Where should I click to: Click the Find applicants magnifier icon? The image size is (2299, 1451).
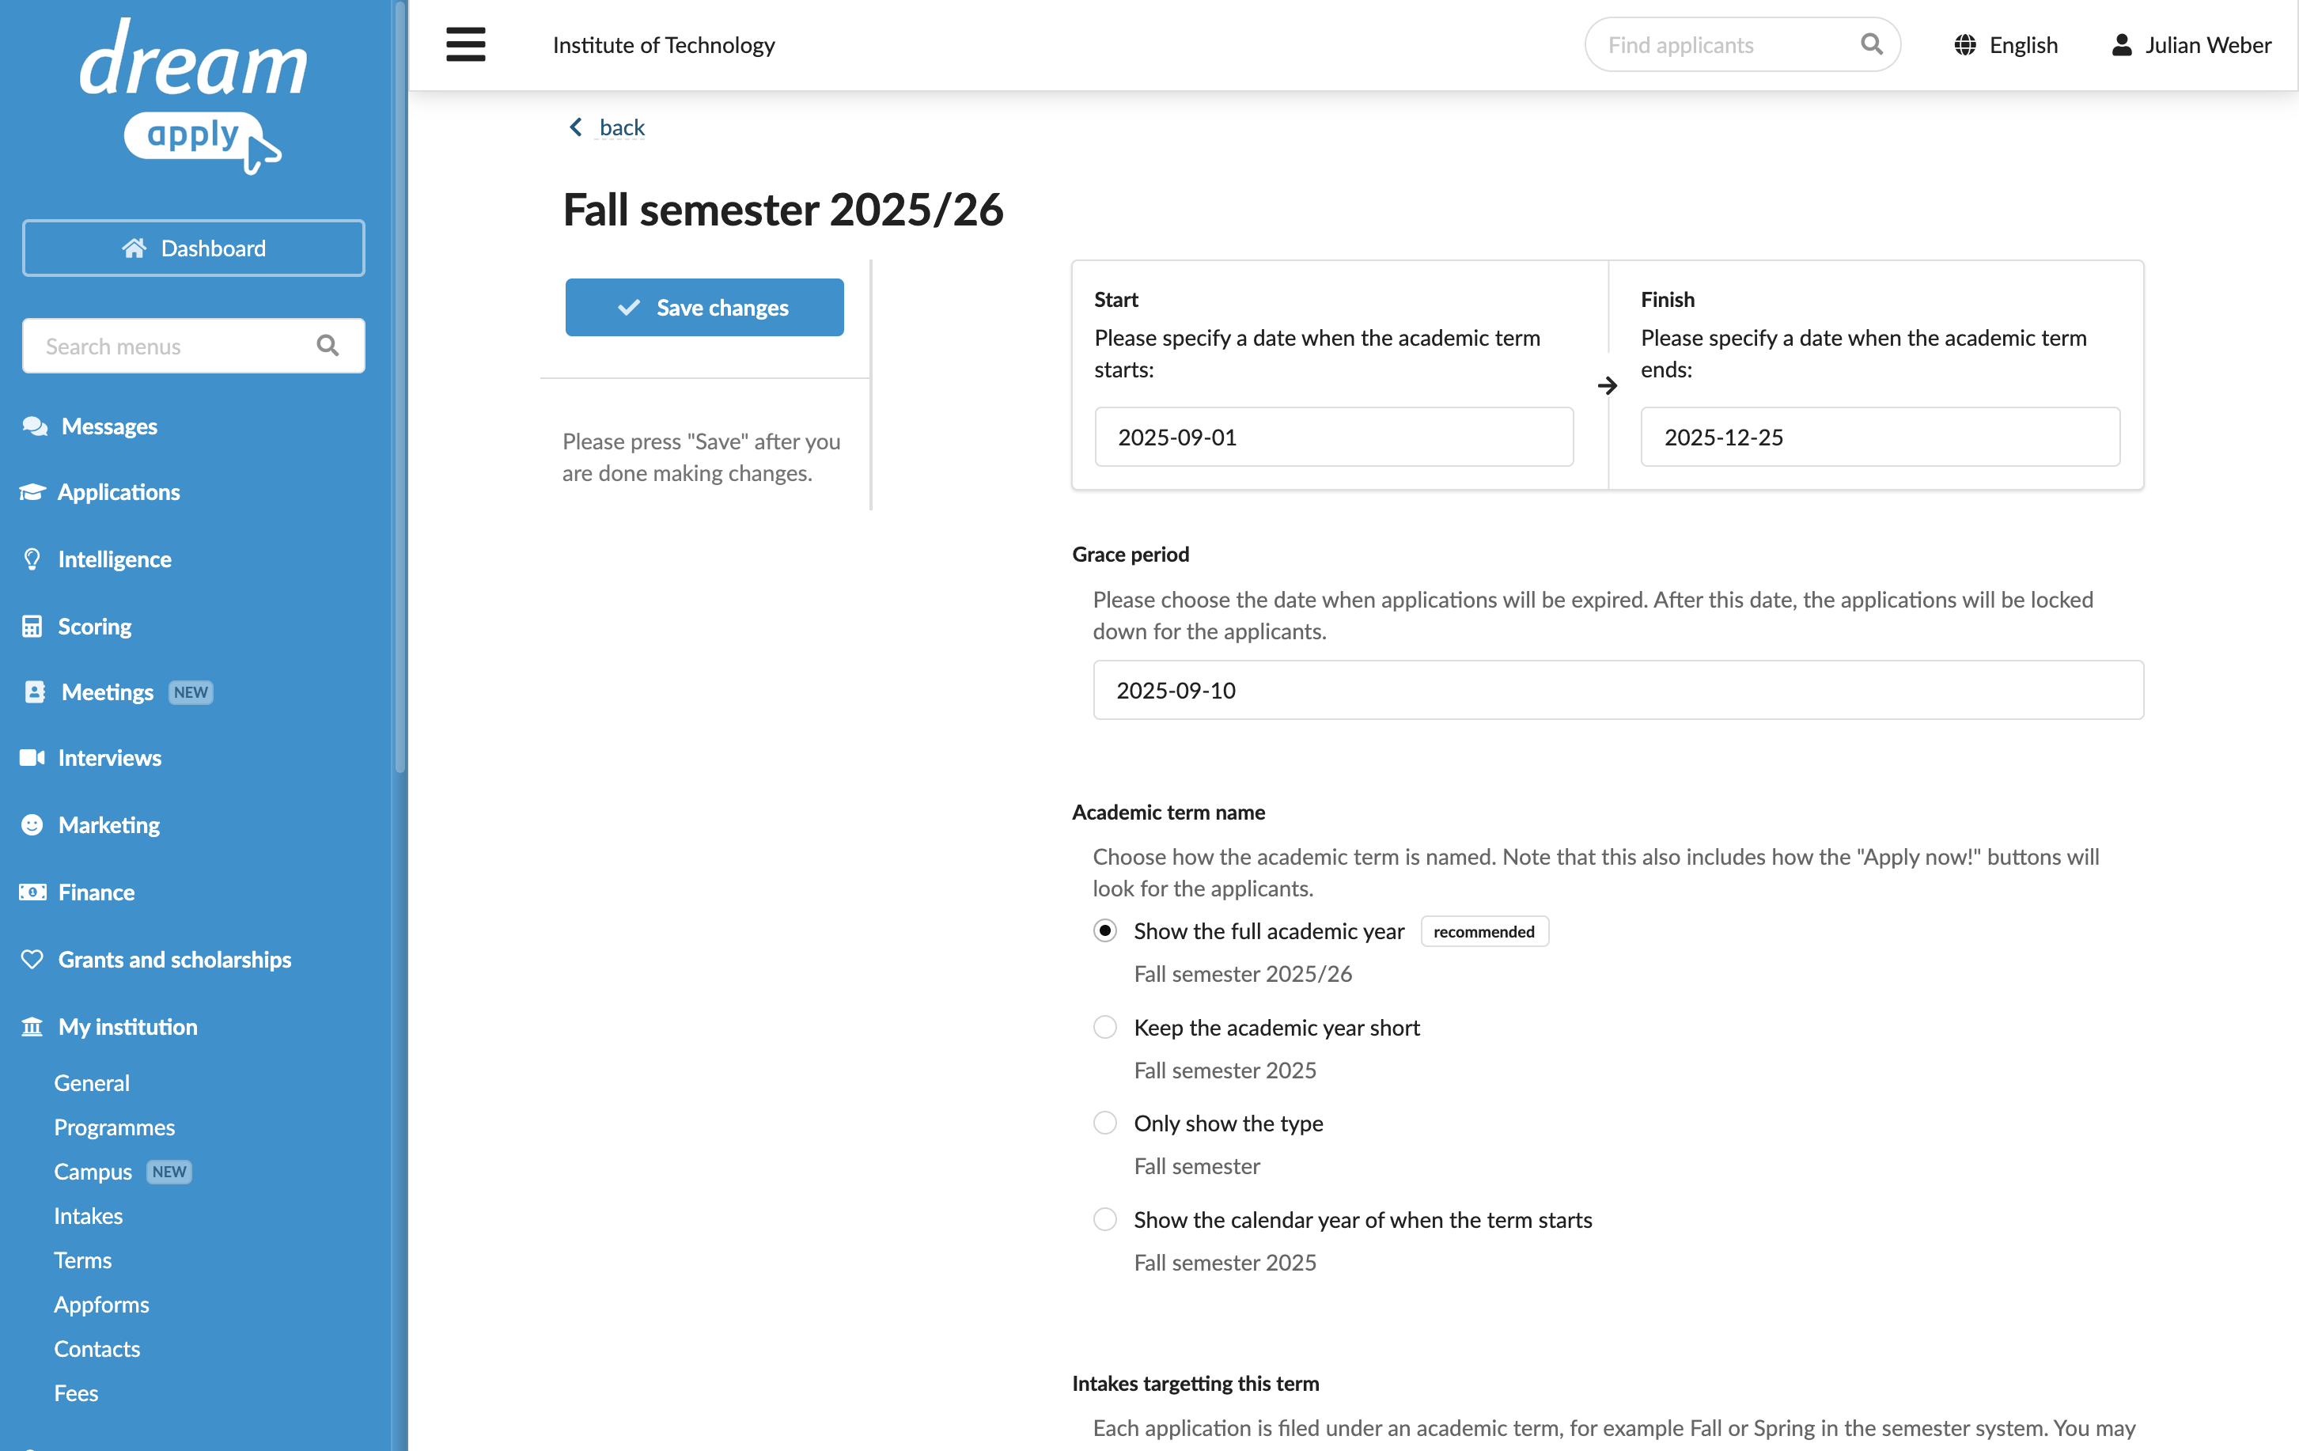(x=1871, y=44)
